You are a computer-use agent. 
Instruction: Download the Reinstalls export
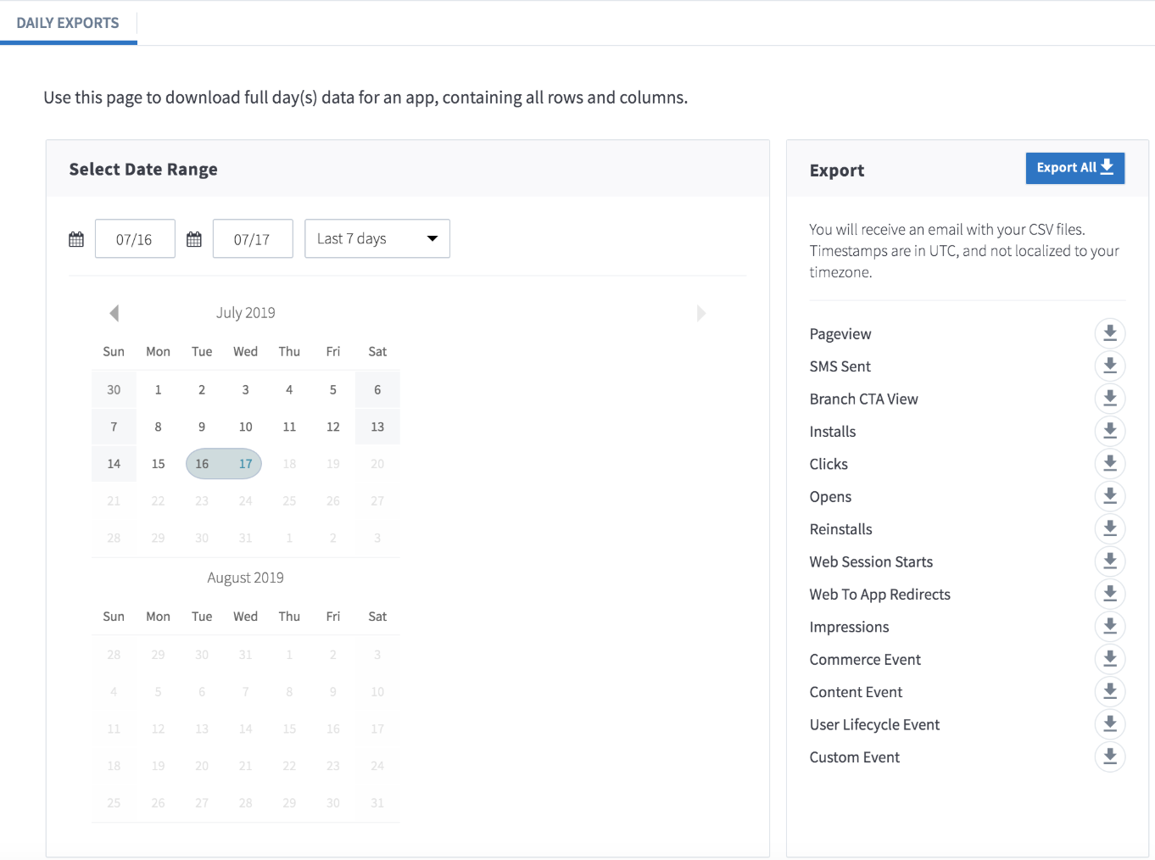(x=1110, y=528)
